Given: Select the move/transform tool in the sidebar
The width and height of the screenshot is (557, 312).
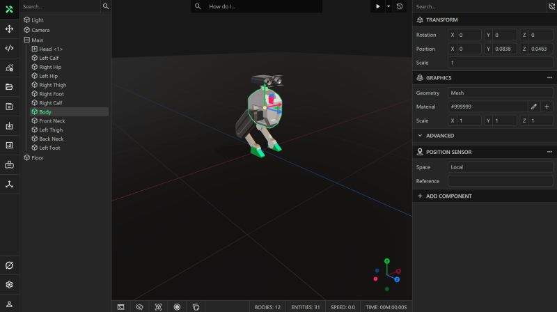Looking at the screenshot, I should click(x=9, y=29).
